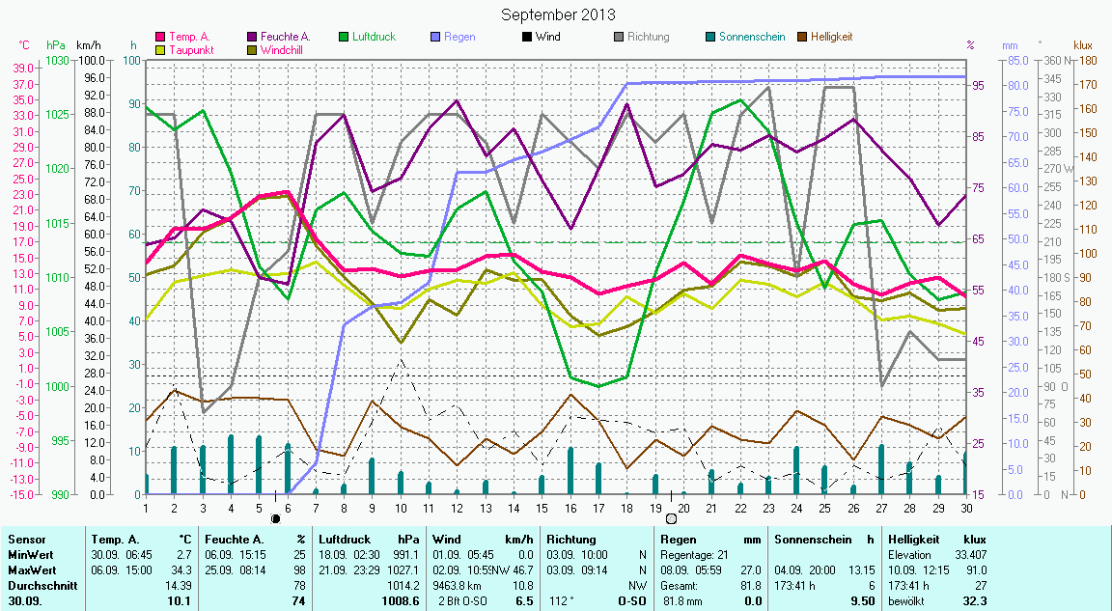
Task: Click the olive Windchill legend swatch
Action: 253,50
